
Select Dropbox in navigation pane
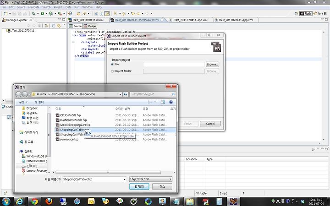[32, 108]
